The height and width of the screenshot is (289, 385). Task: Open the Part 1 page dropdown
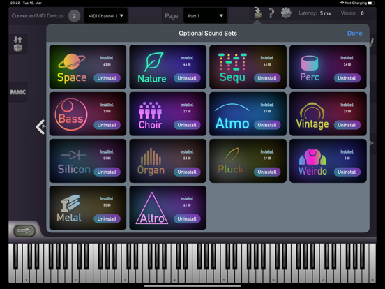pyautogui.click(x=205, y=16)
